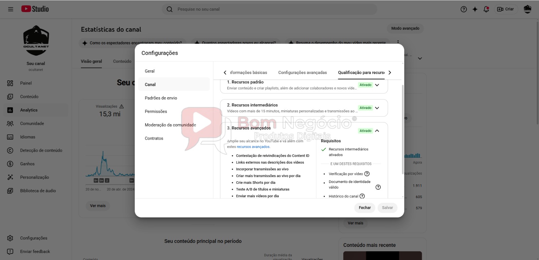539x260 pixels.
Task: Select Geral in the settings dialog
Action: coord(174,71)
